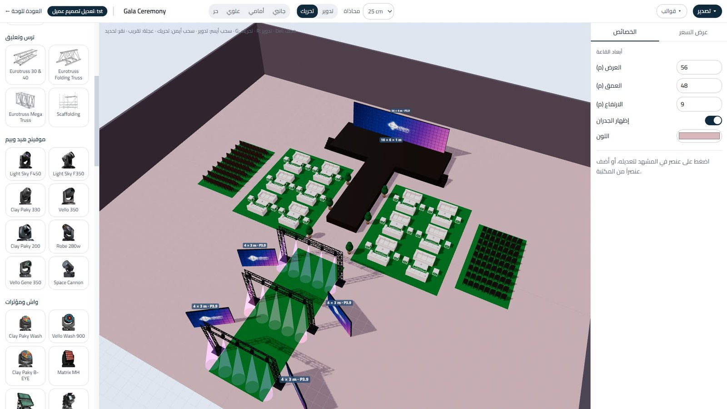Select Robe 280w fixture
Viewport: 727px width, 409px height.
coord(69,236)
